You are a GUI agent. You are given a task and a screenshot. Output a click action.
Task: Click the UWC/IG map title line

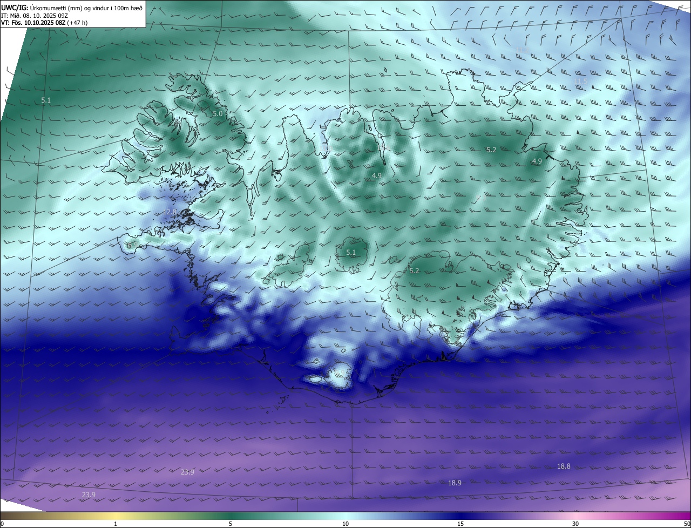click(72, 8)
